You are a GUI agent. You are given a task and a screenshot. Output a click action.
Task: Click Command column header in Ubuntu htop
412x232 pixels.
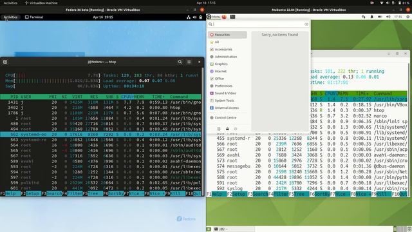383,93
